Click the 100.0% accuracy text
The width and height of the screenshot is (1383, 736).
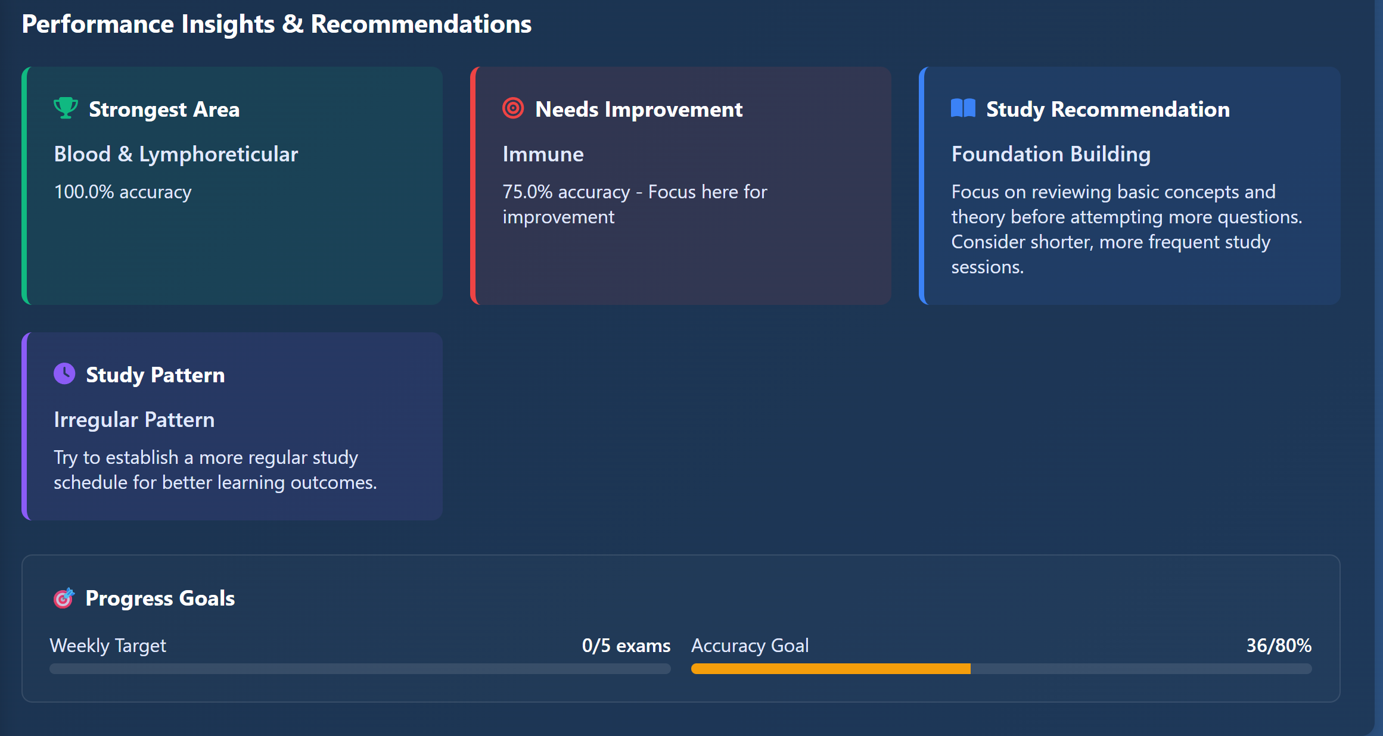point(123,192)
